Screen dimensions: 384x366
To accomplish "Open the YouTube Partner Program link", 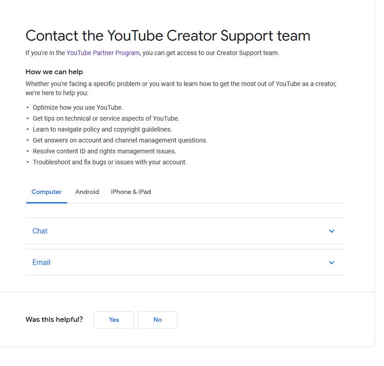I will [x=102, y=53].
